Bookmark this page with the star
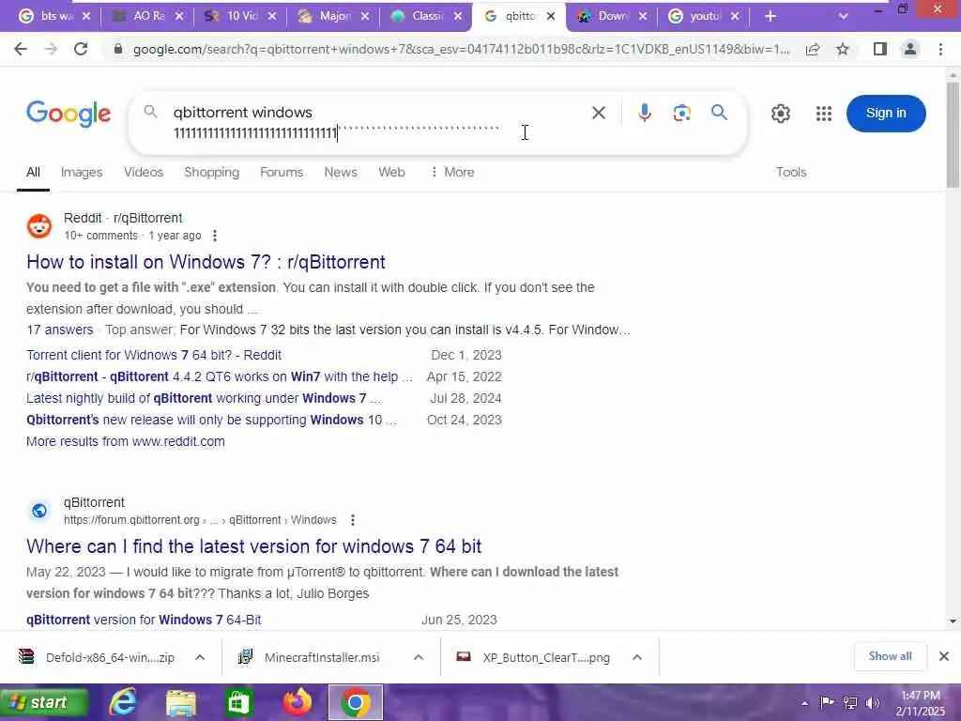This screenshot has height=721, width=961. [843, 49]
